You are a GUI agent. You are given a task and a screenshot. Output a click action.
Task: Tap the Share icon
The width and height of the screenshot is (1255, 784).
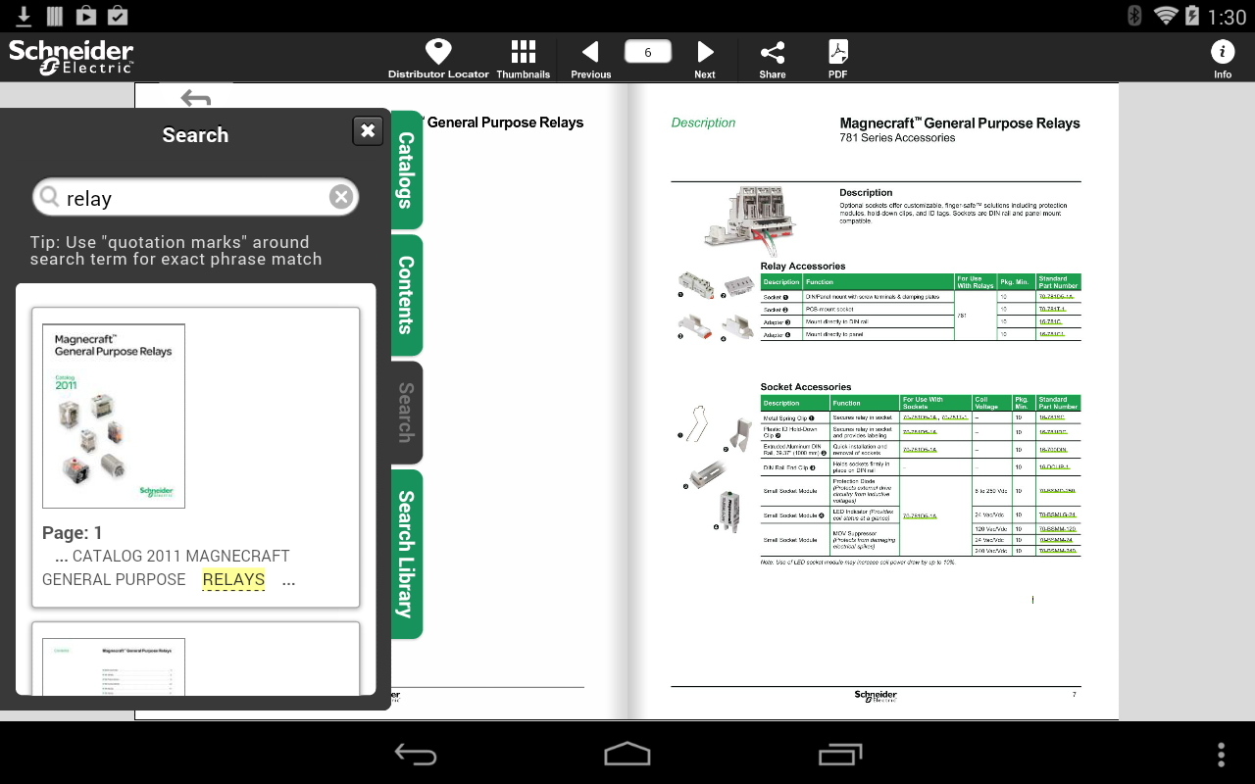(773, 52)
